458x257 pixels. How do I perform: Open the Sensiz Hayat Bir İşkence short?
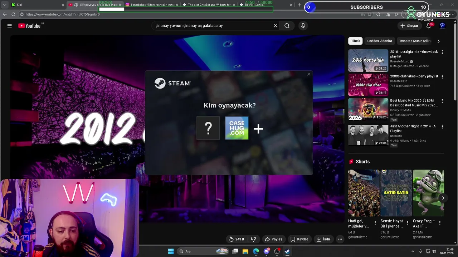[x=396, y=193]
